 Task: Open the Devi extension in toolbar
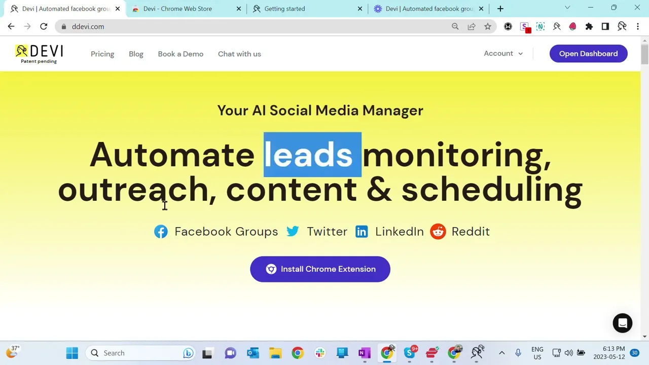(x=557, y=26)
